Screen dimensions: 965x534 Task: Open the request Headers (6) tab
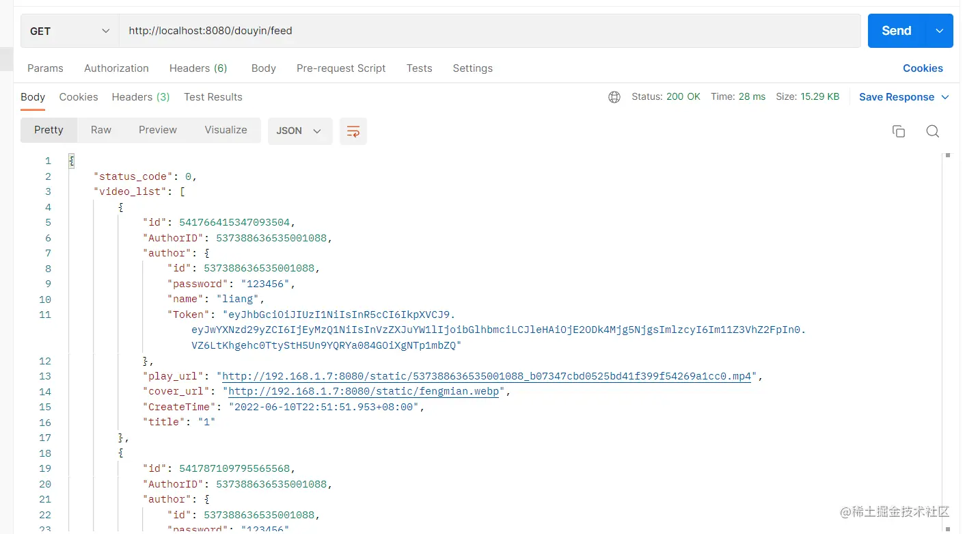[x=198, y=68]
